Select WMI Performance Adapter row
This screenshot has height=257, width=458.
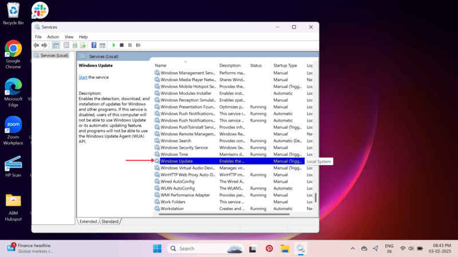pyautogui.click(x=233, y=195)
